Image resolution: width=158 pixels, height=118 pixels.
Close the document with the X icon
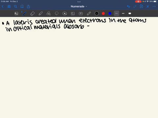[148, 7]
